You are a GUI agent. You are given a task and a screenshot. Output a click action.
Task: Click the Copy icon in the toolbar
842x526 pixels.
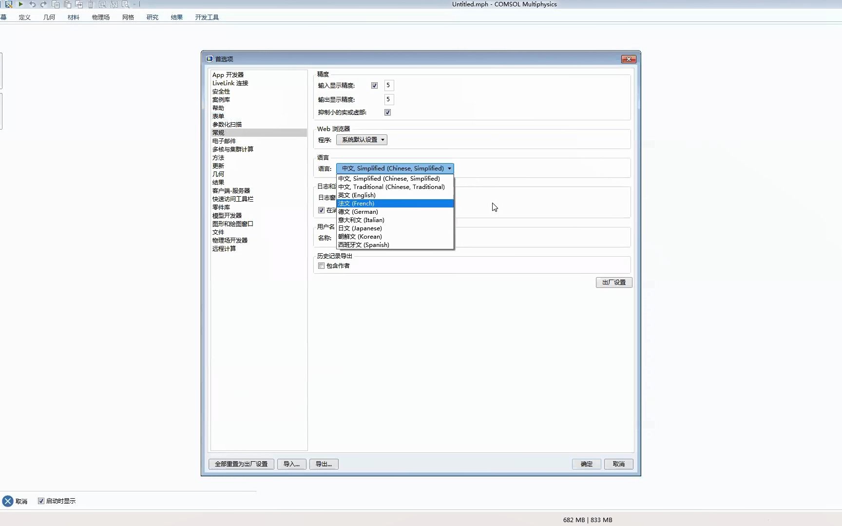click(56, 4)
